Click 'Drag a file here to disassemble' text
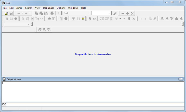The image size is (186, 112). [x=93, y=54]
